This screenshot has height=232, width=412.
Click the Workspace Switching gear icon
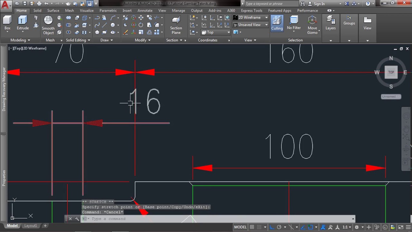click(357, 227)
